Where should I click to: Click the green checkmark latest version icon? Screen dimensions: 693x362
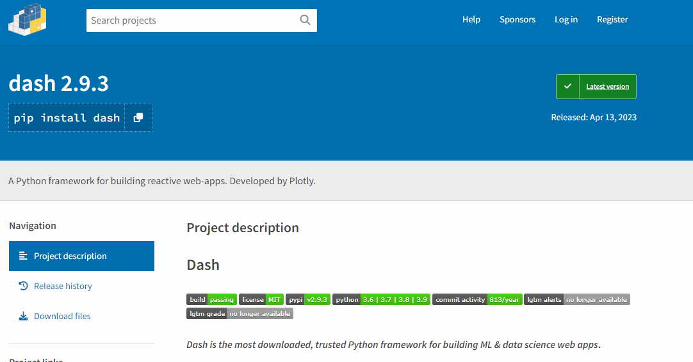point(567,86)
